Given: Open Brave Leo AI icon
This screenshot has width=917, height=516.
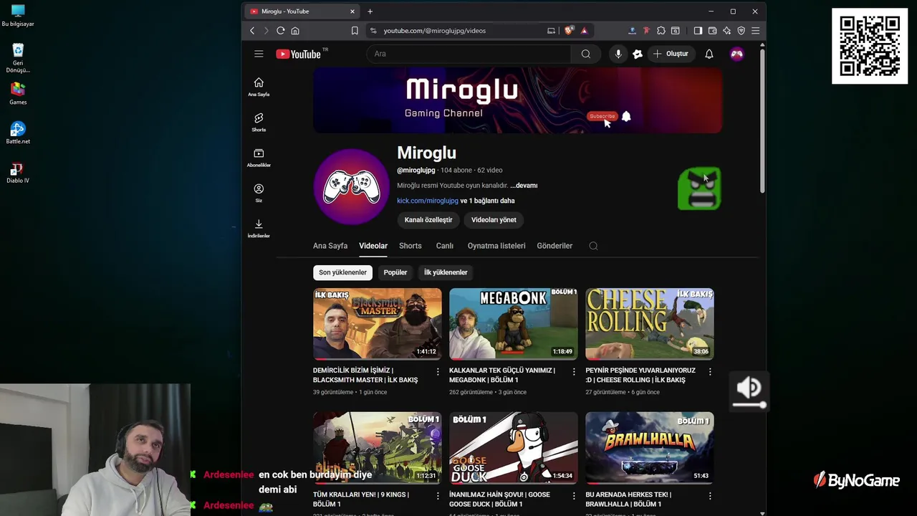Looking at the screenshot, I should click(726, 31).
